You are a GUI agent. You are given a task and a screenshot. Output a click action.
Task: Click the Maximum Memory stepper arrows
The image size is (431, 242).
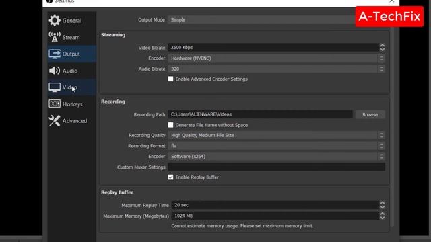point(382,216)
